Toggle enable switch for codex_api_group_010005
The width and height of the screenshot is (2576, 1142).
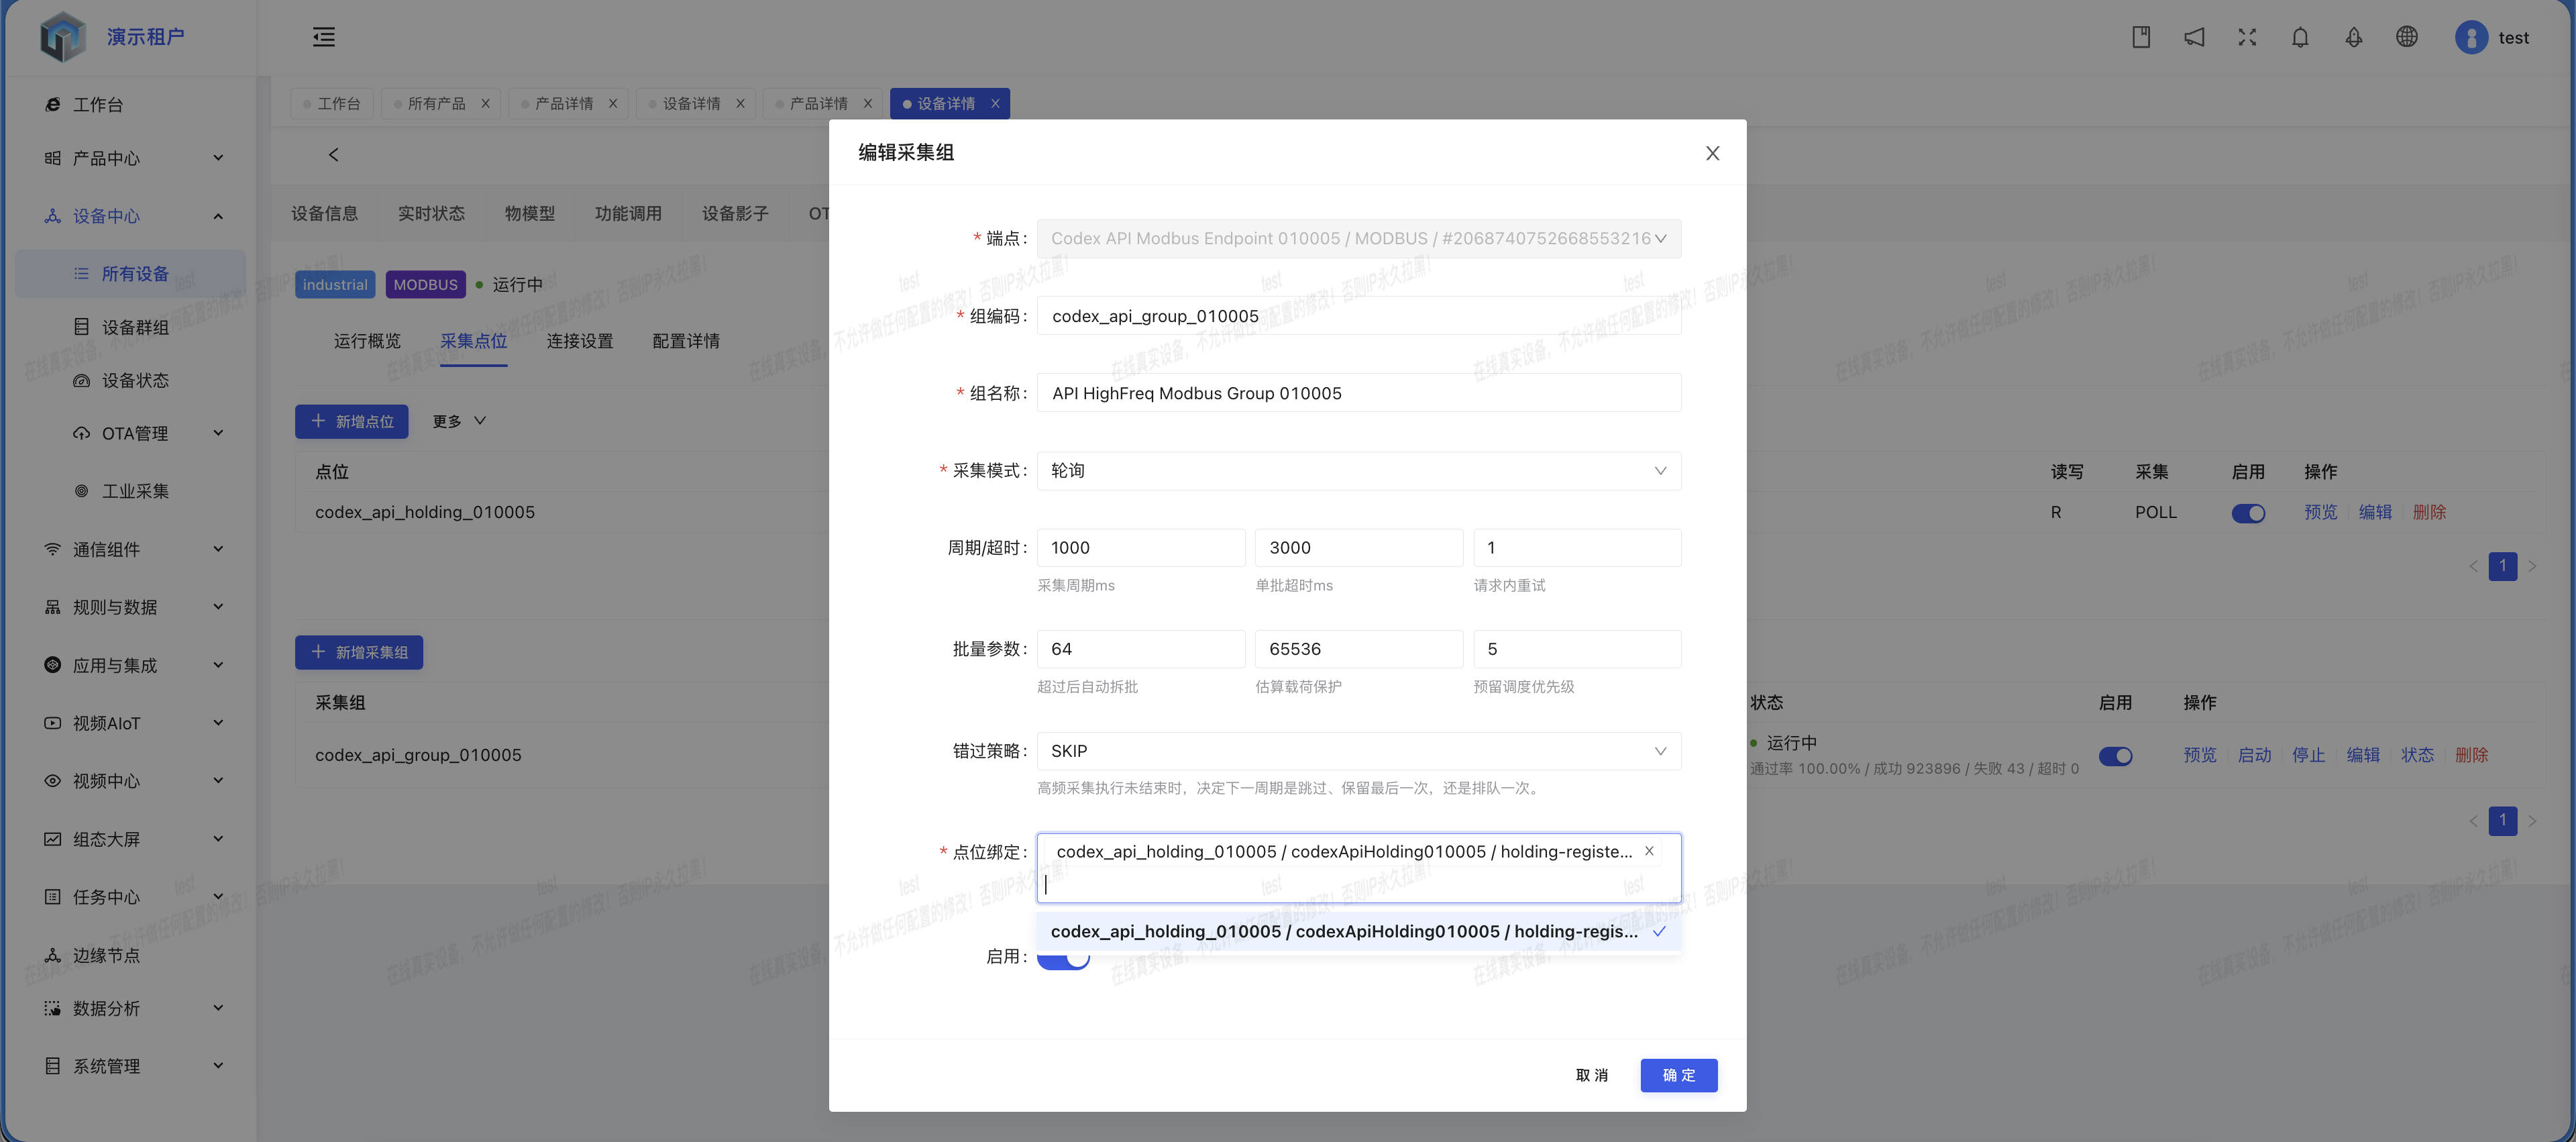pos(2115,756)
